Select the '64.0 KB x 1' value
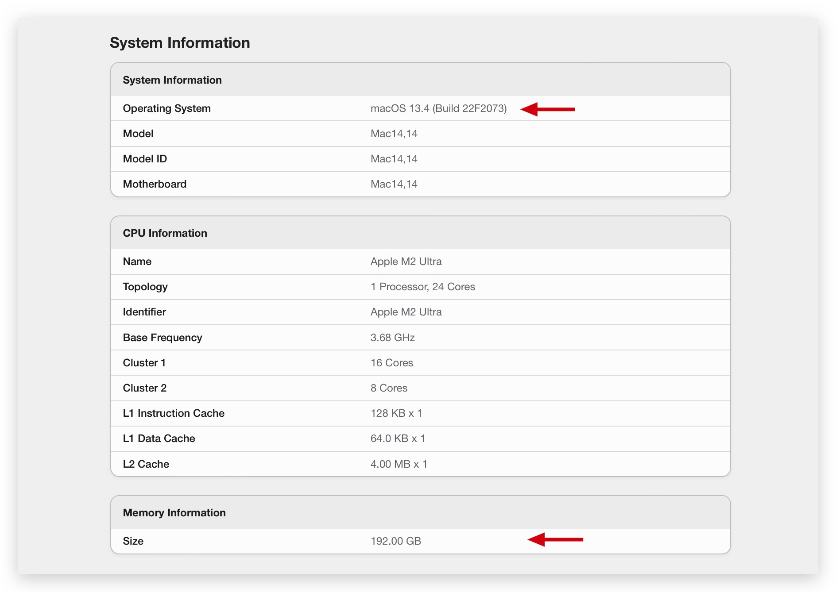 point(398,438)
